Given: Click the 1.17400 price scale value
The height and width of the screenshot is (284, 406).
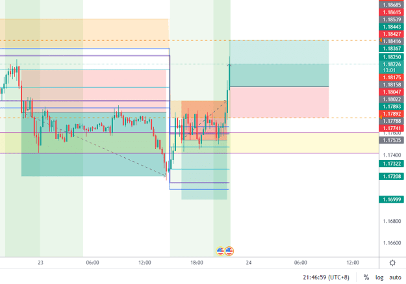Looking at the screenshot, I should (392, 155).
